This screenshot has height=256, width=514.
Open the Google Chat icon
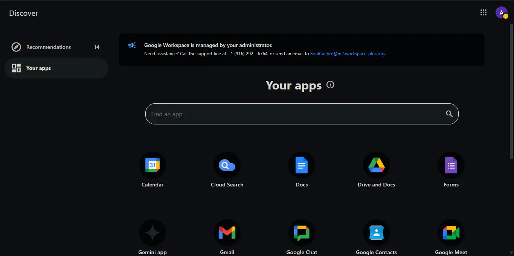302,233
